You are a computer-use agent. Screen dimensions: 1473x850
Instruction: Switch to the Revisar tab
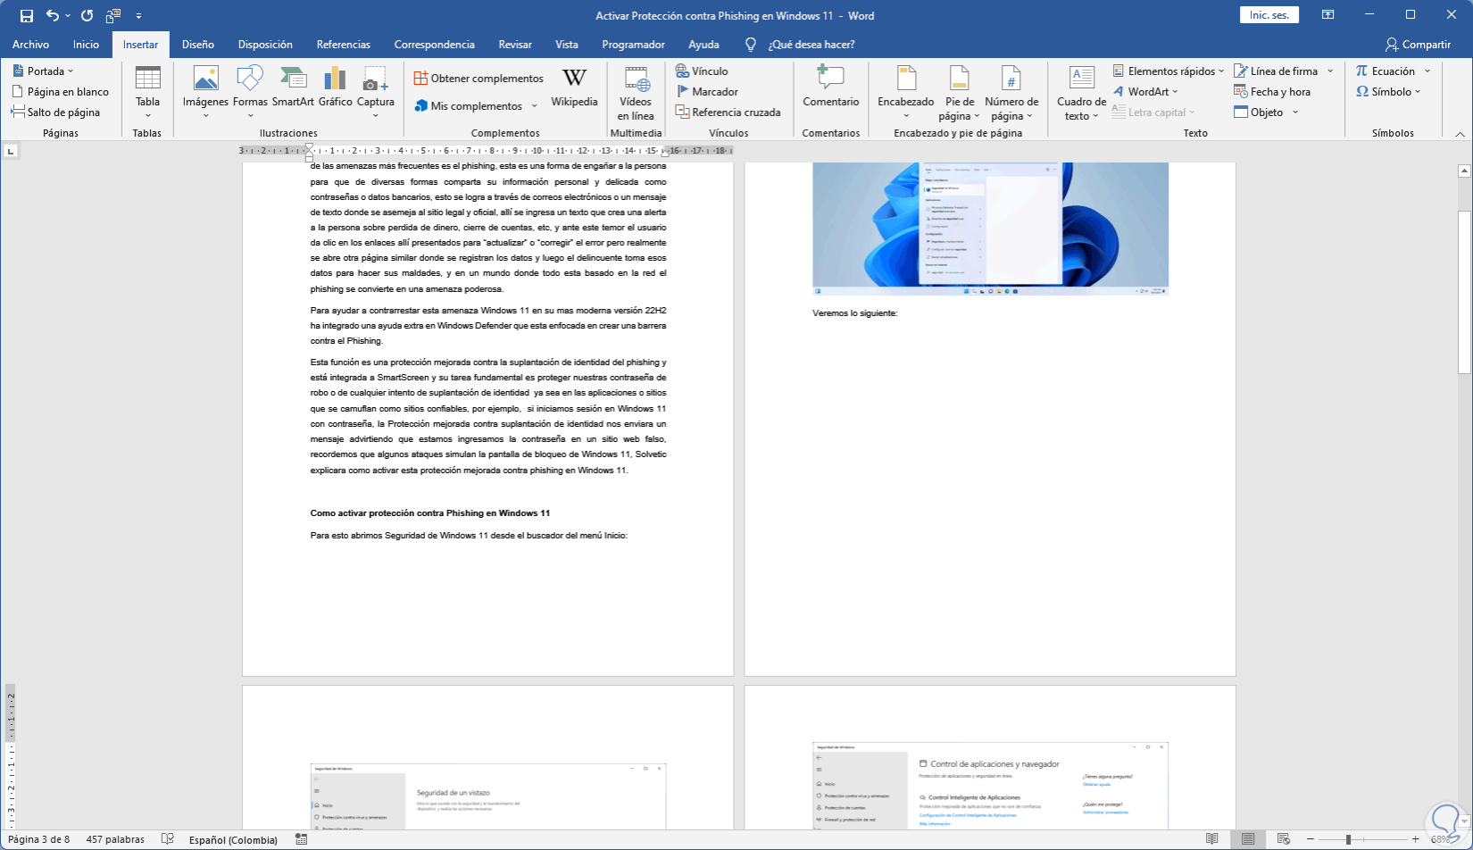coord(515,45)
